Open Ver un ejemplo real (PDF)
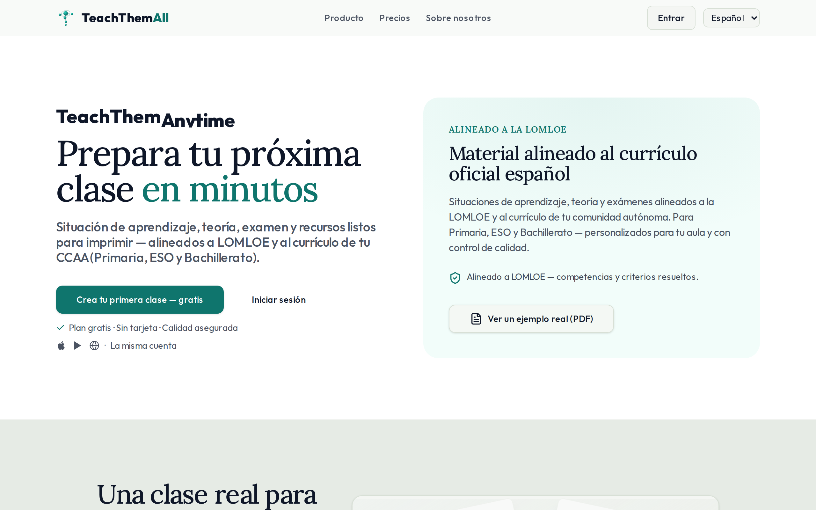 click(x=531, y=319)
